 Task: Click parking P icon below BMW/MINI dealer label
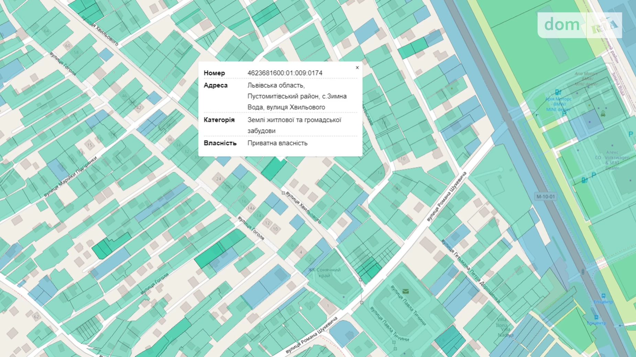click(564, 114)
